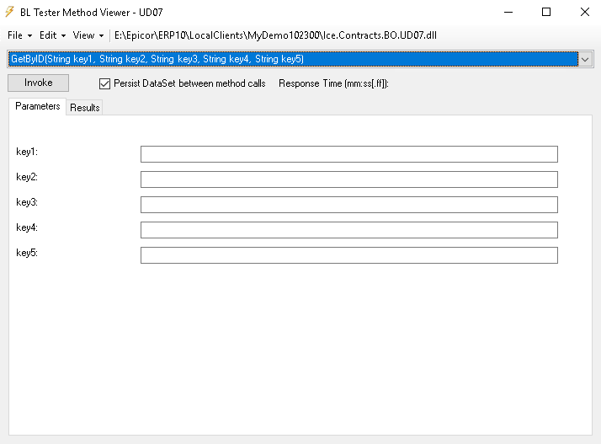
Task: Switch to the Results tab
Action: click(x=85, y=108)
